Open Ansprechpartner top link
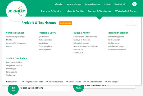The width and height of the screenshot is (143, 96). (92, 4)
